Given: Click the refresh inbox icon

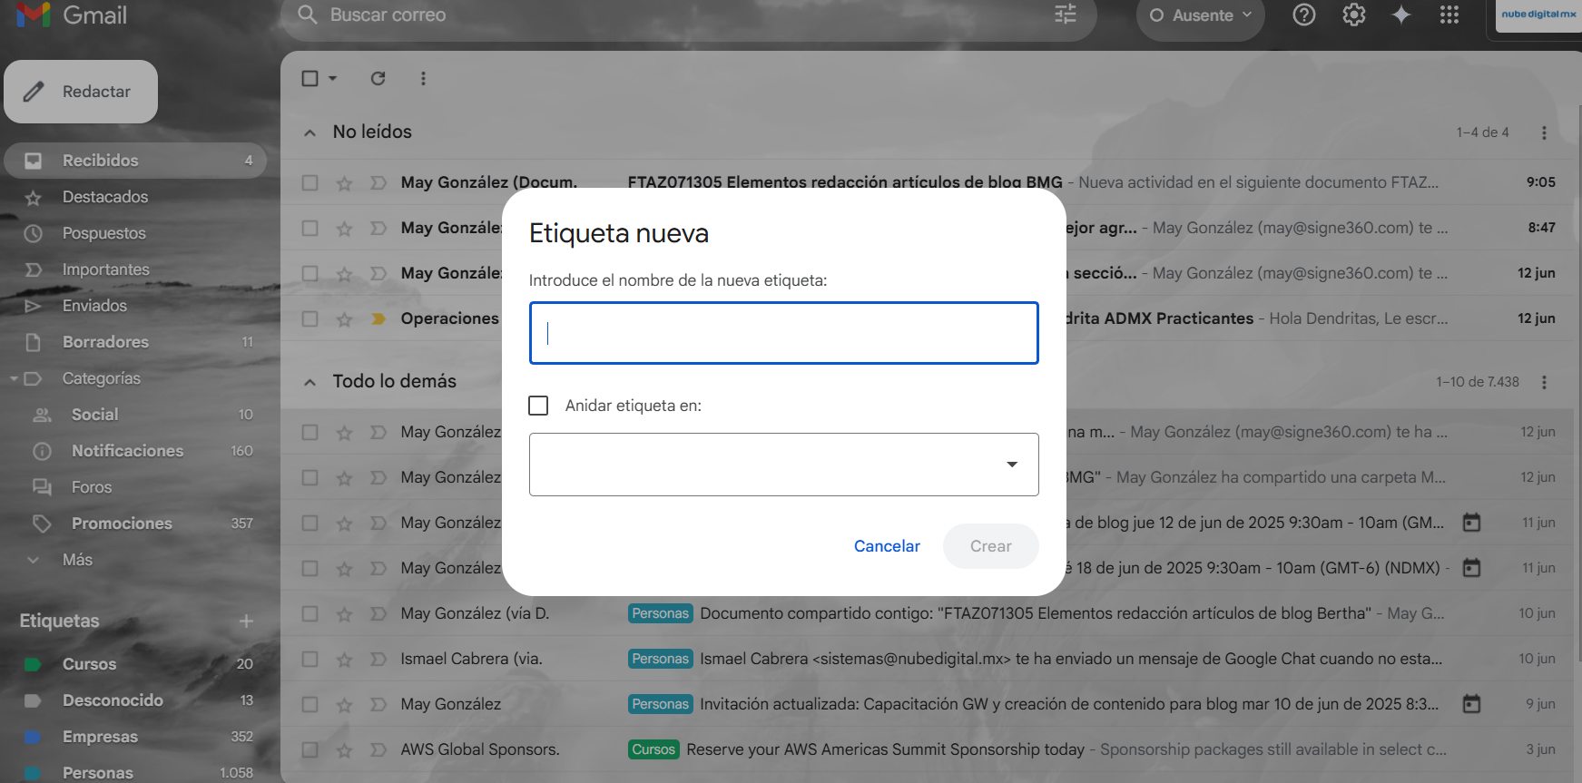Looking at the screenshot, I should click(378, 79).
